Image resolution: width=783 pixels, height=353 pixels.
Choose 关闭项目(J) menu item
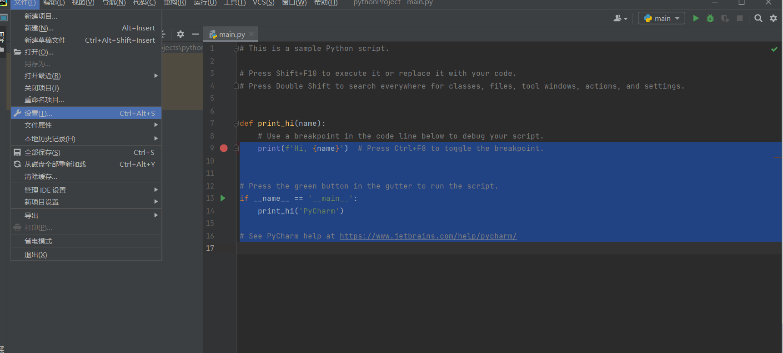tap(86, 88)
